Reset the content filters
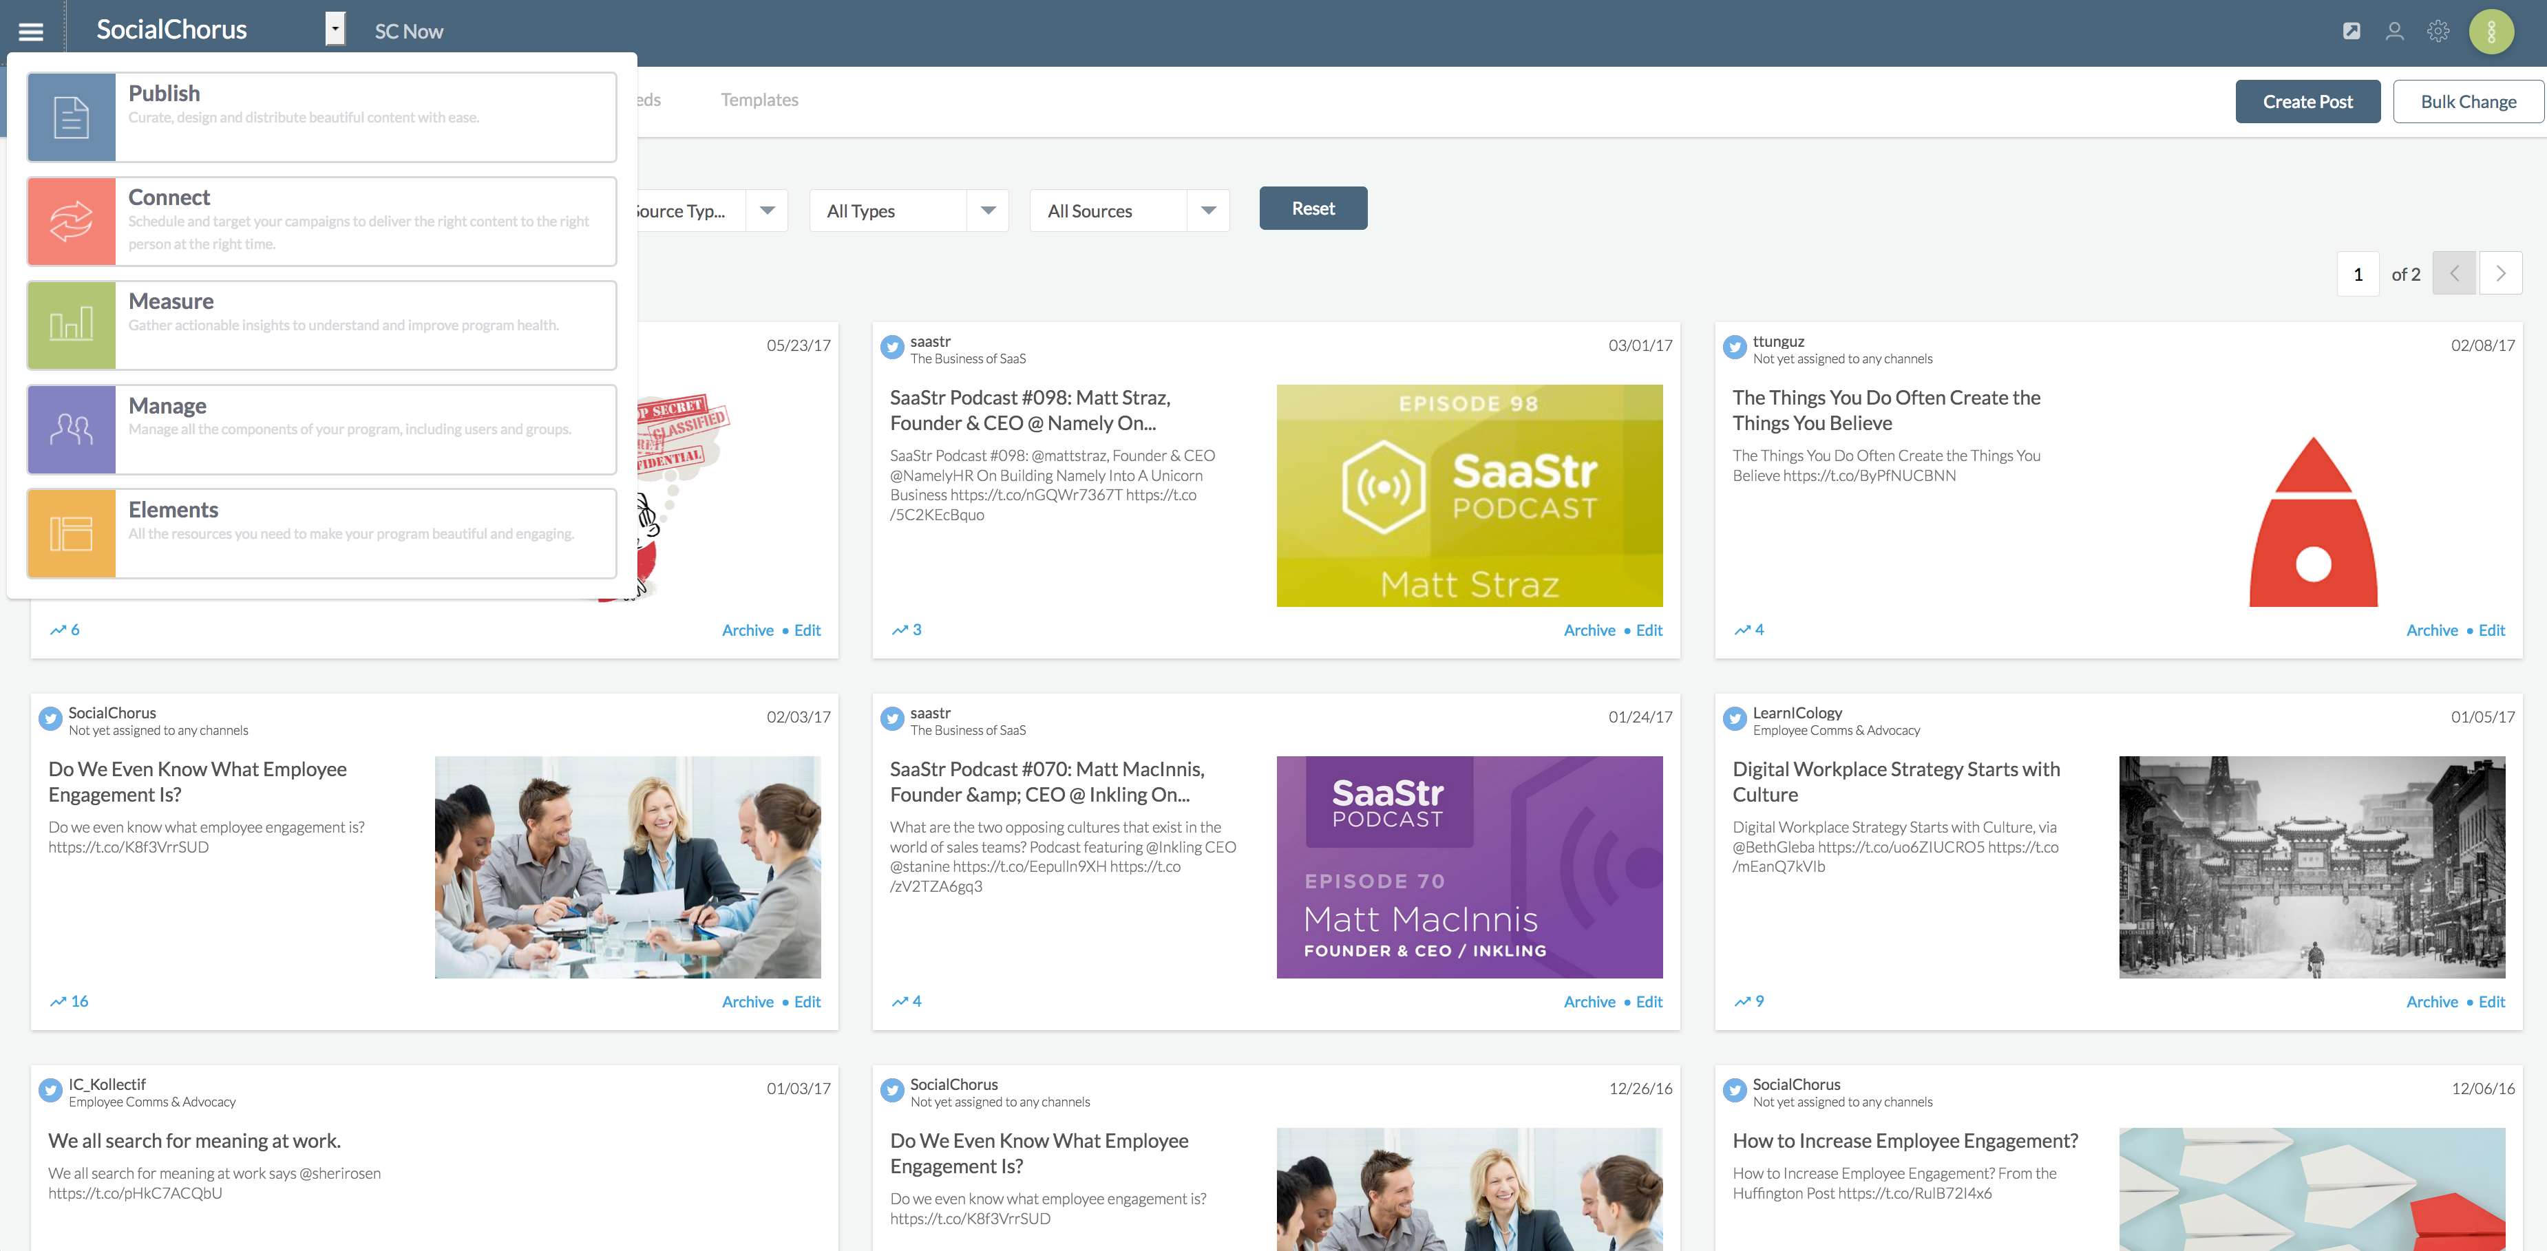Screen dimensions: 2547x1251 click(1313, 208)
